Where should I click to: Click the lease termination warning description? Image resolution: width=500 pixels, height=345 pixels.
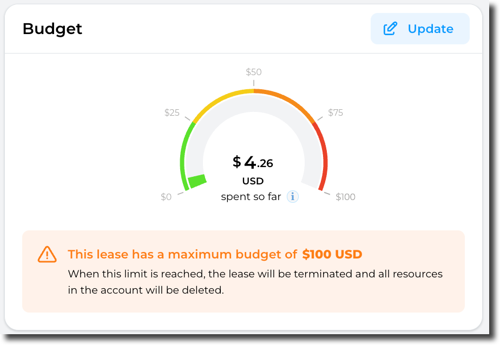click(255, 282)
